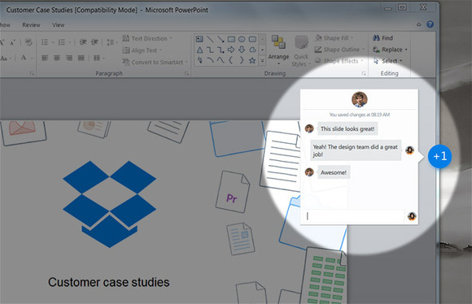The image size is (472, 304).
Task: Click the bullets list icon
Action: tap(45, 42)
